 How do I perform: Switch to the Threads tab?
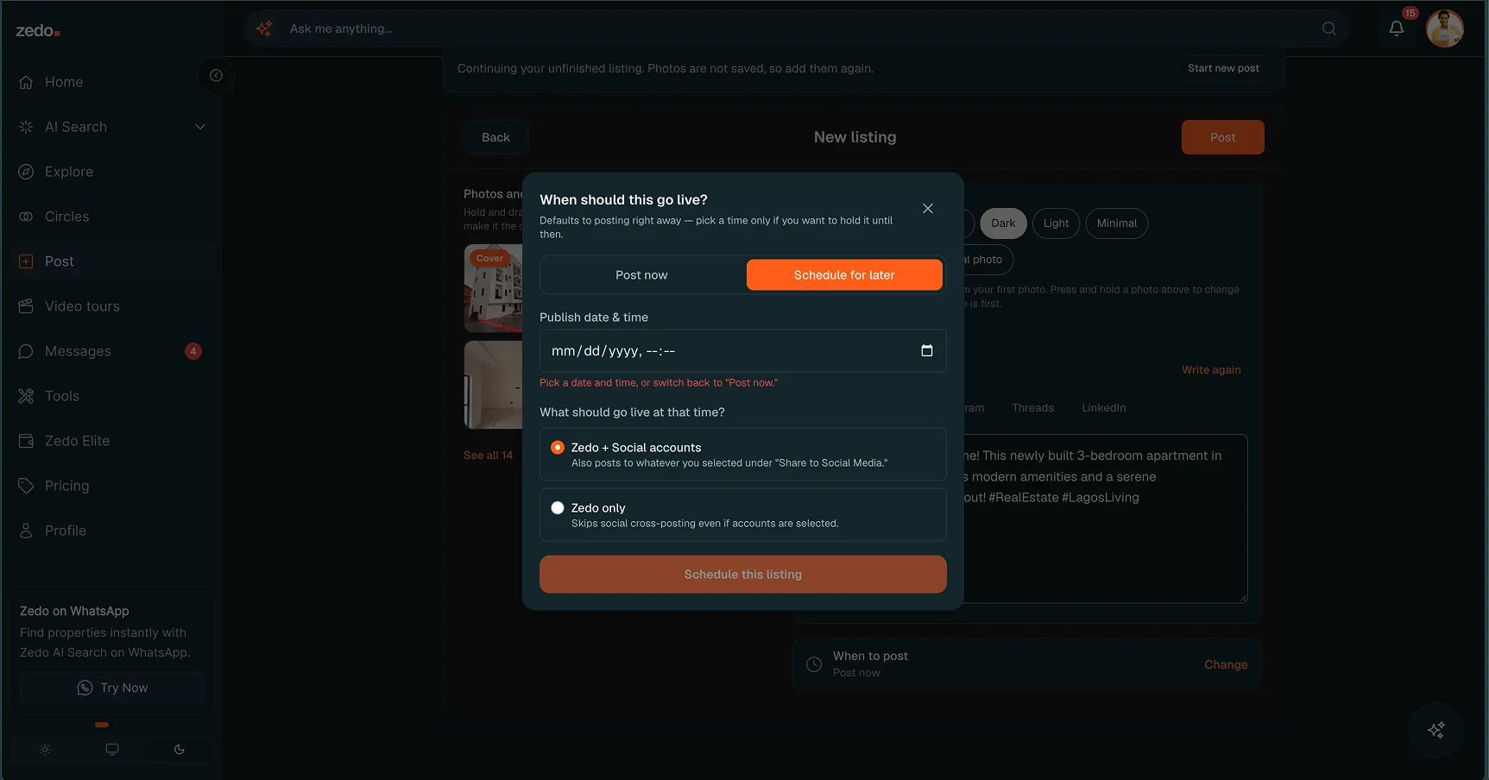coord(1032,408)
